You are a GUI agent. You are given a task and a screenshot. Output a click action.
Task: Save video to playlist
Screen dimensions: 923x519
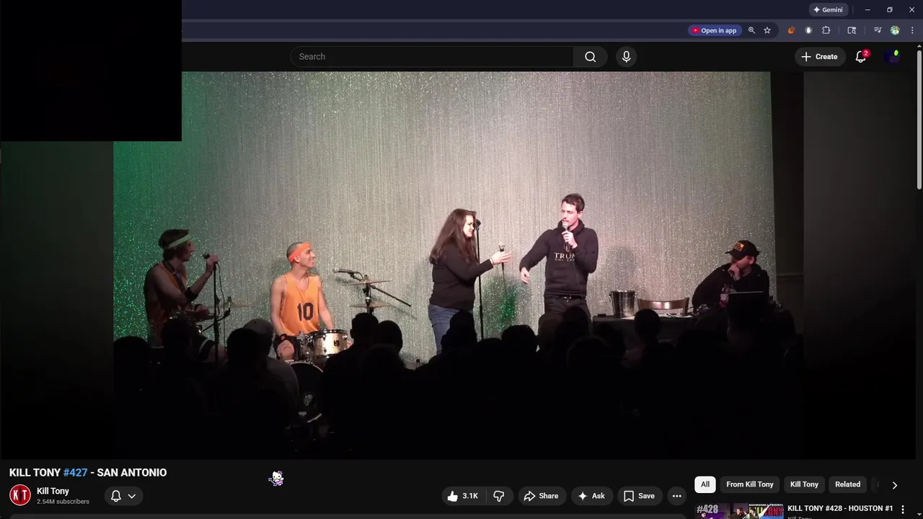tap(639, 496)
